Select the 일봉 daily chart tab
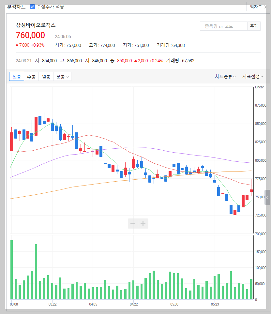 17,77
